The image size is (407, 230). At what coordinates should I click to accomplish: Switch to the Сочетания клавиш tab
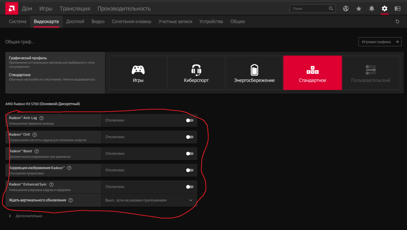click(132, 21)
